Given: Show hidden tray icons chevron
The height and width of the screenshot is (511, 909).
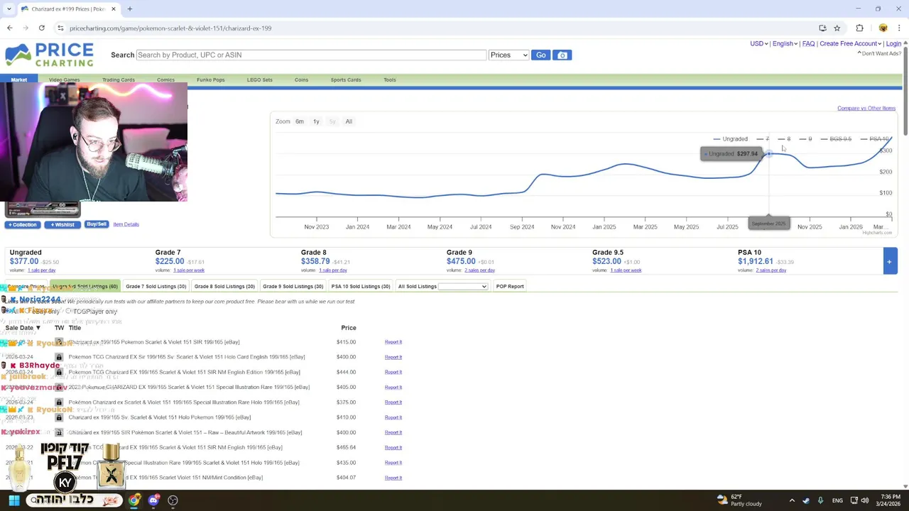Looking at the screenshot, I should (792, 500).
